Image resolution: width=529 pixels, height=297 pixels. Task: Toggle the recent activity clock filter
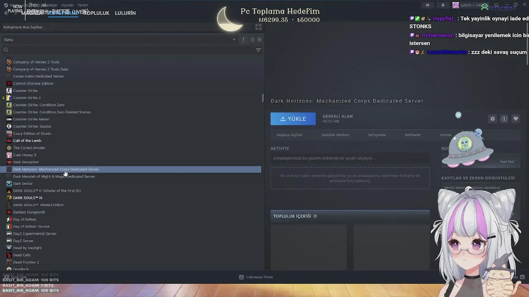point(252,40)
